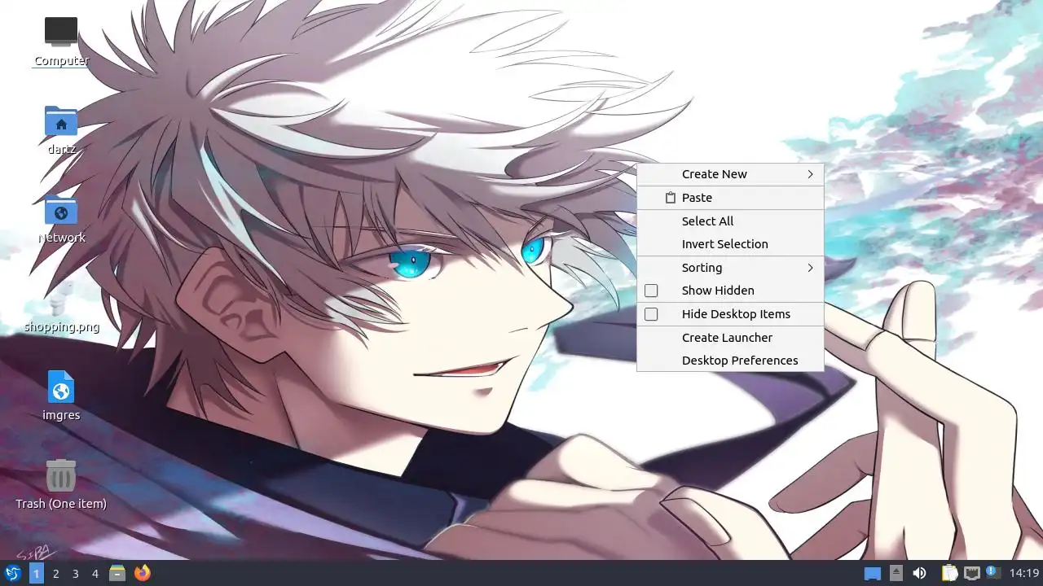
Task: Click the "imgres" file name label
Action: point(61,415)
